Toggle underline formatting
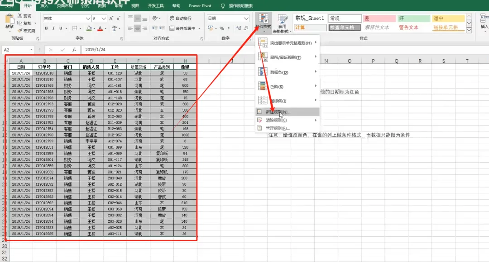This screenshot has height=262, width=489. 61,28
